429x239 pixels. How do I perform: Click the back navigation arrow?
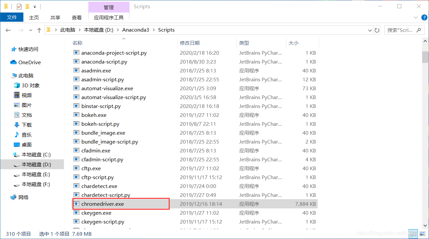pyautogui.click(x=8, y=30)
